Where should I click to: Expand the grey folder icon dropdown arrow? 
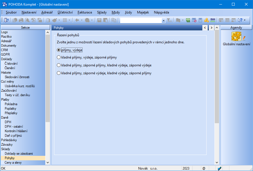pos(183,20)
